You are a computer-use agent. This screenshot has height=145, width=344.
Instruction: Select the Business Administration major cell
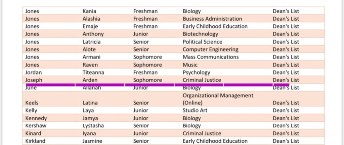(x=212, y=19)
